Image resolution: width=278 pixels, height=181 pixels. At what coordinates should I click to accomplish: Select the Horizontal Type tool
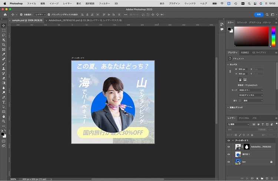[4, 102]
